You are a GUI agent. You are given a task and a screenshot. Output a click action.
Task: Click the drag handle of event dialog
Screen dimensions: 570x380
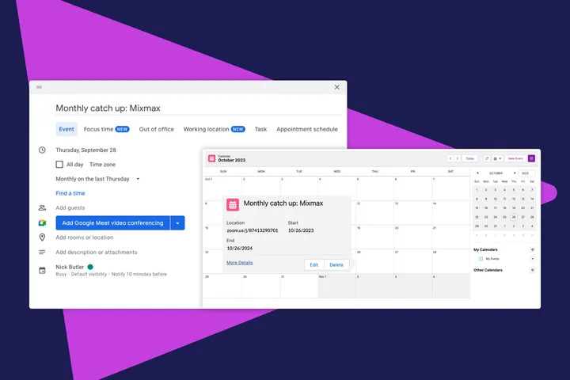tap(40, 87)
